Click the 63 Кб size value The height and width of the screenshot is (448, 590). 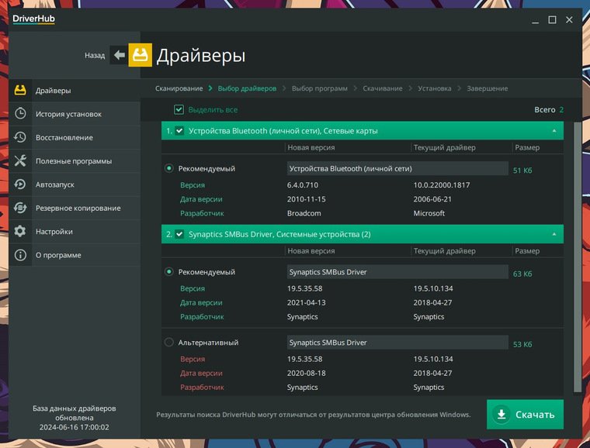coord(522,274)
